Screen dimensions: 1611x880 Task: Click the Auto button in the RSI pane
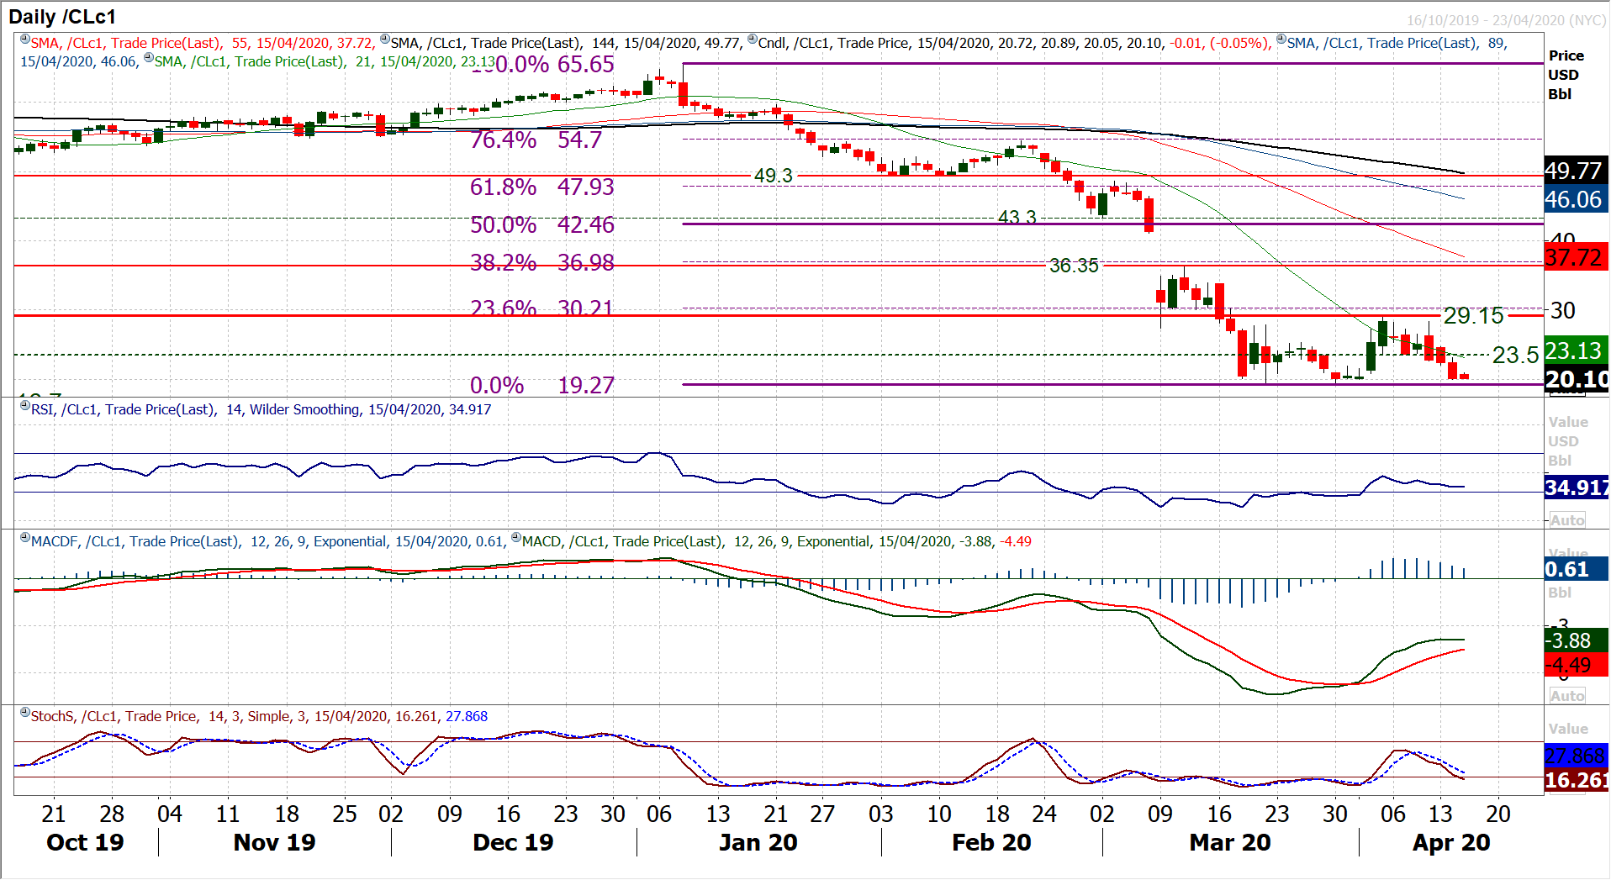coord(1567,520)
